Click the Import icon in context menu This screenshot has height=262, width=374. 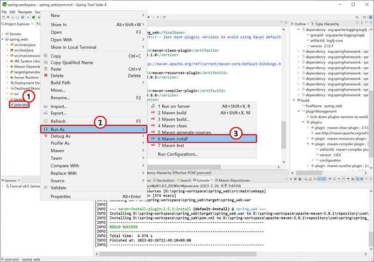pos(45,106)
